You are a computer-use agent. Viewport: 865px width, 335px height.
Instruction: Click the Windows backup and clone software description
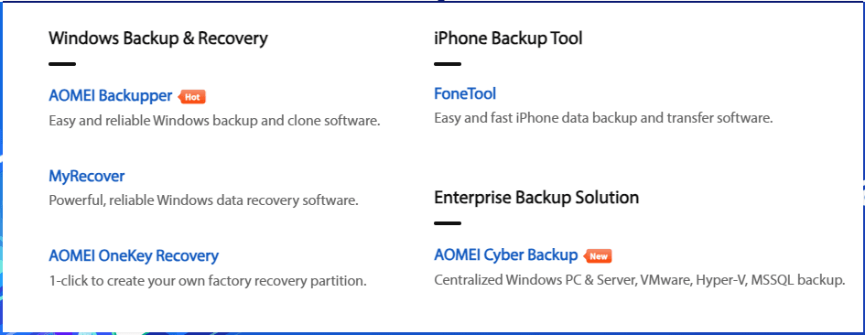coord(214,120)
